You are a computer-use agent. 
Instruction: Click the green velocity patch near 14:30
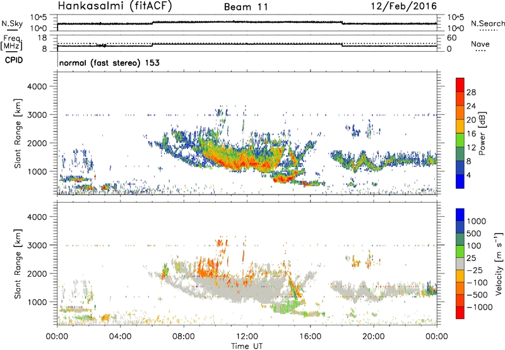(x=287, y=307)
